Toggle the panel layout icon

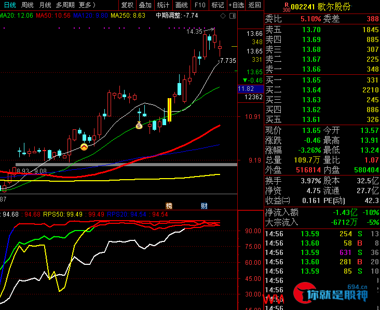tap(233, 16)
